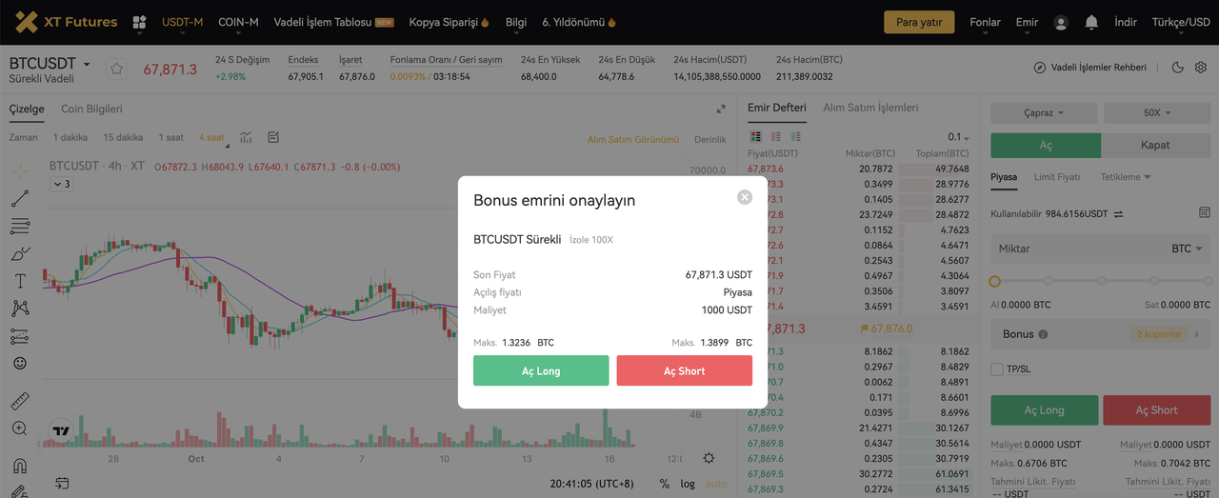Image resolution: width=1219 pixels, height=498 pixels.
Task: Select the text annotation tool
Action: coord(20,281)
